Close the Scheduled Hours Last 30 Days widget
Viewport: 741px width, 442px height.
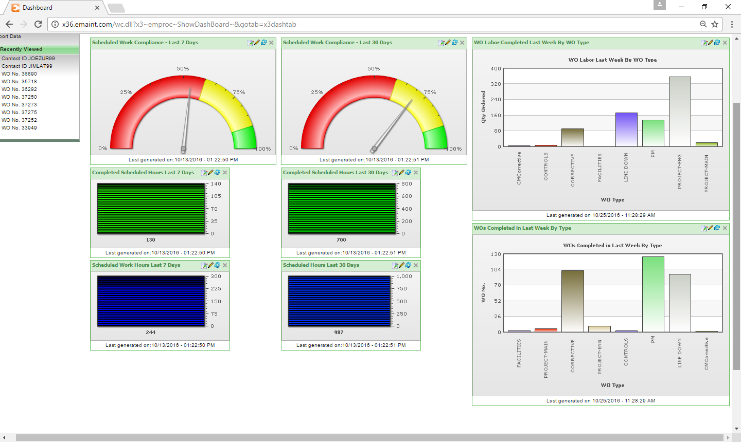[416, 265]
